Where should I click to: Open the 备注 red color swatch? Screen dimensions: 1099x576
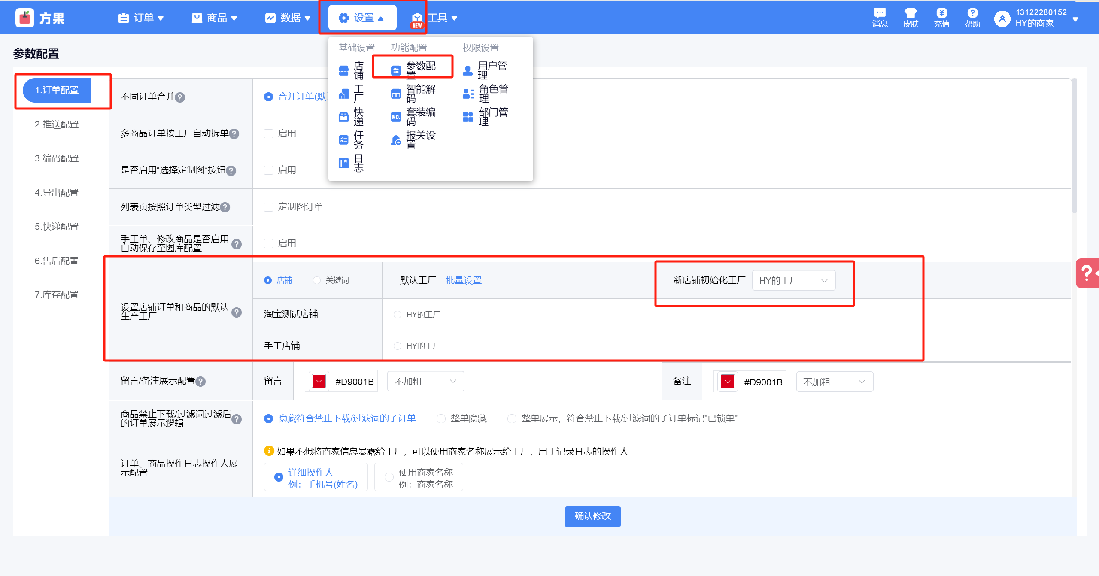click(x=727, y=382)
